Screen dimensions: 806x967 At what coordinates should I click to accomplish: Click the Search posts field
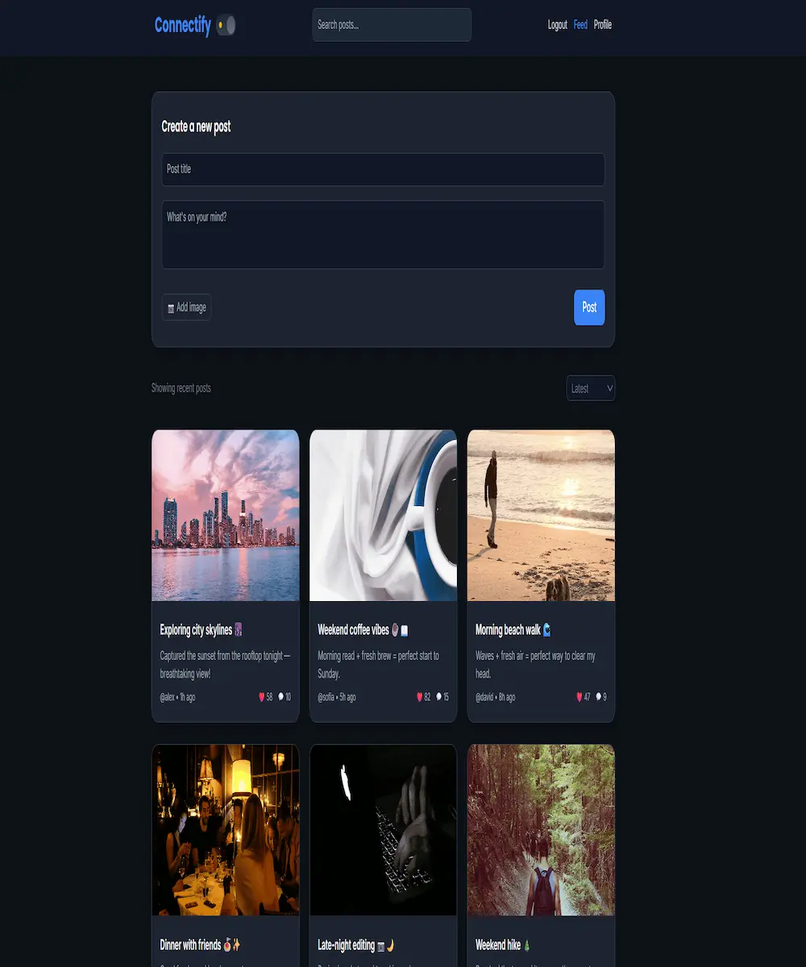(391, 25)
